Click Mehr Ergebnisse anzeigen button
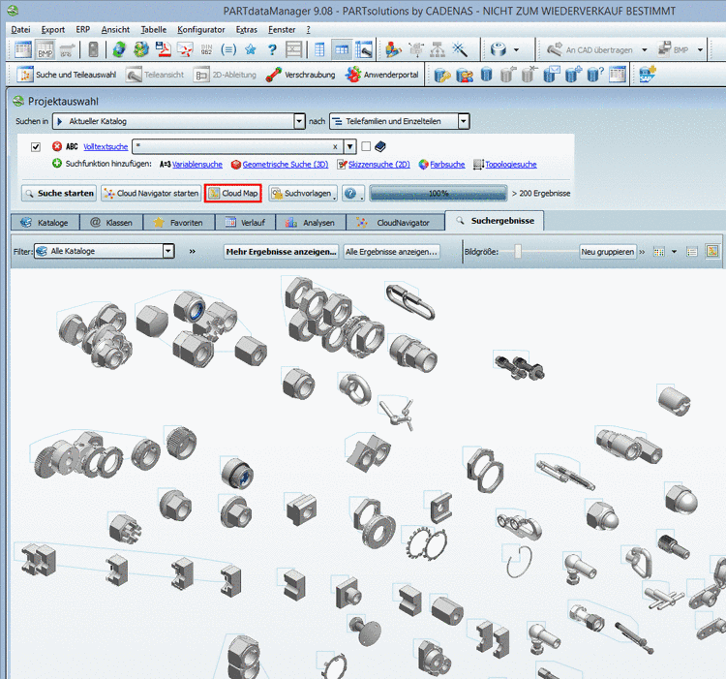The image size is (726, 679). [x=281, y=252]
